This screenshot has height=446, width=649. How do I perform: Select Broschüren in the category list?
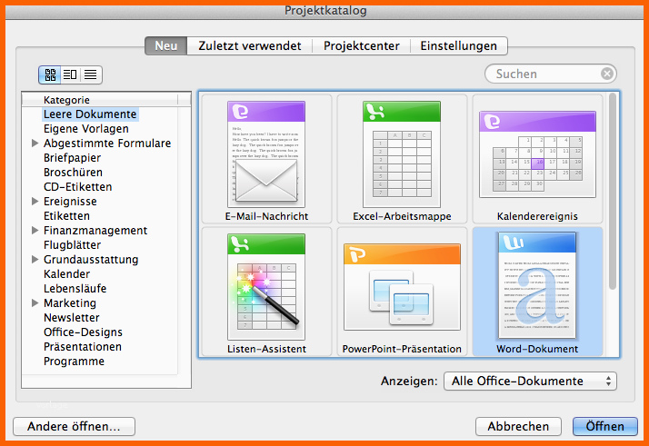click(73, 173)
